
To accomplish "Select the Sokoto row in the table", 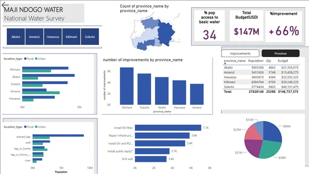I will click(x=261, y=87).
